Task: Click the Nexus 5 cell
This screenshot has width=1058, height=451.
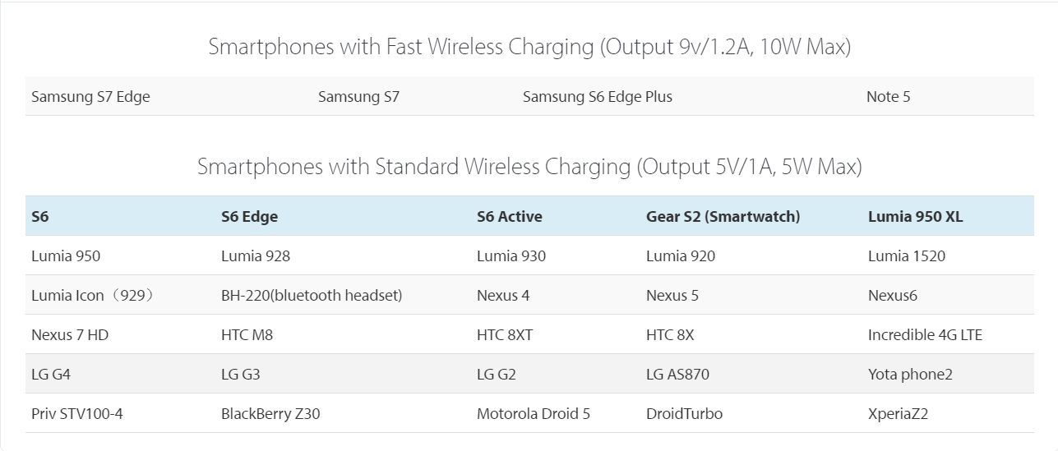Action: coord(672,296)
